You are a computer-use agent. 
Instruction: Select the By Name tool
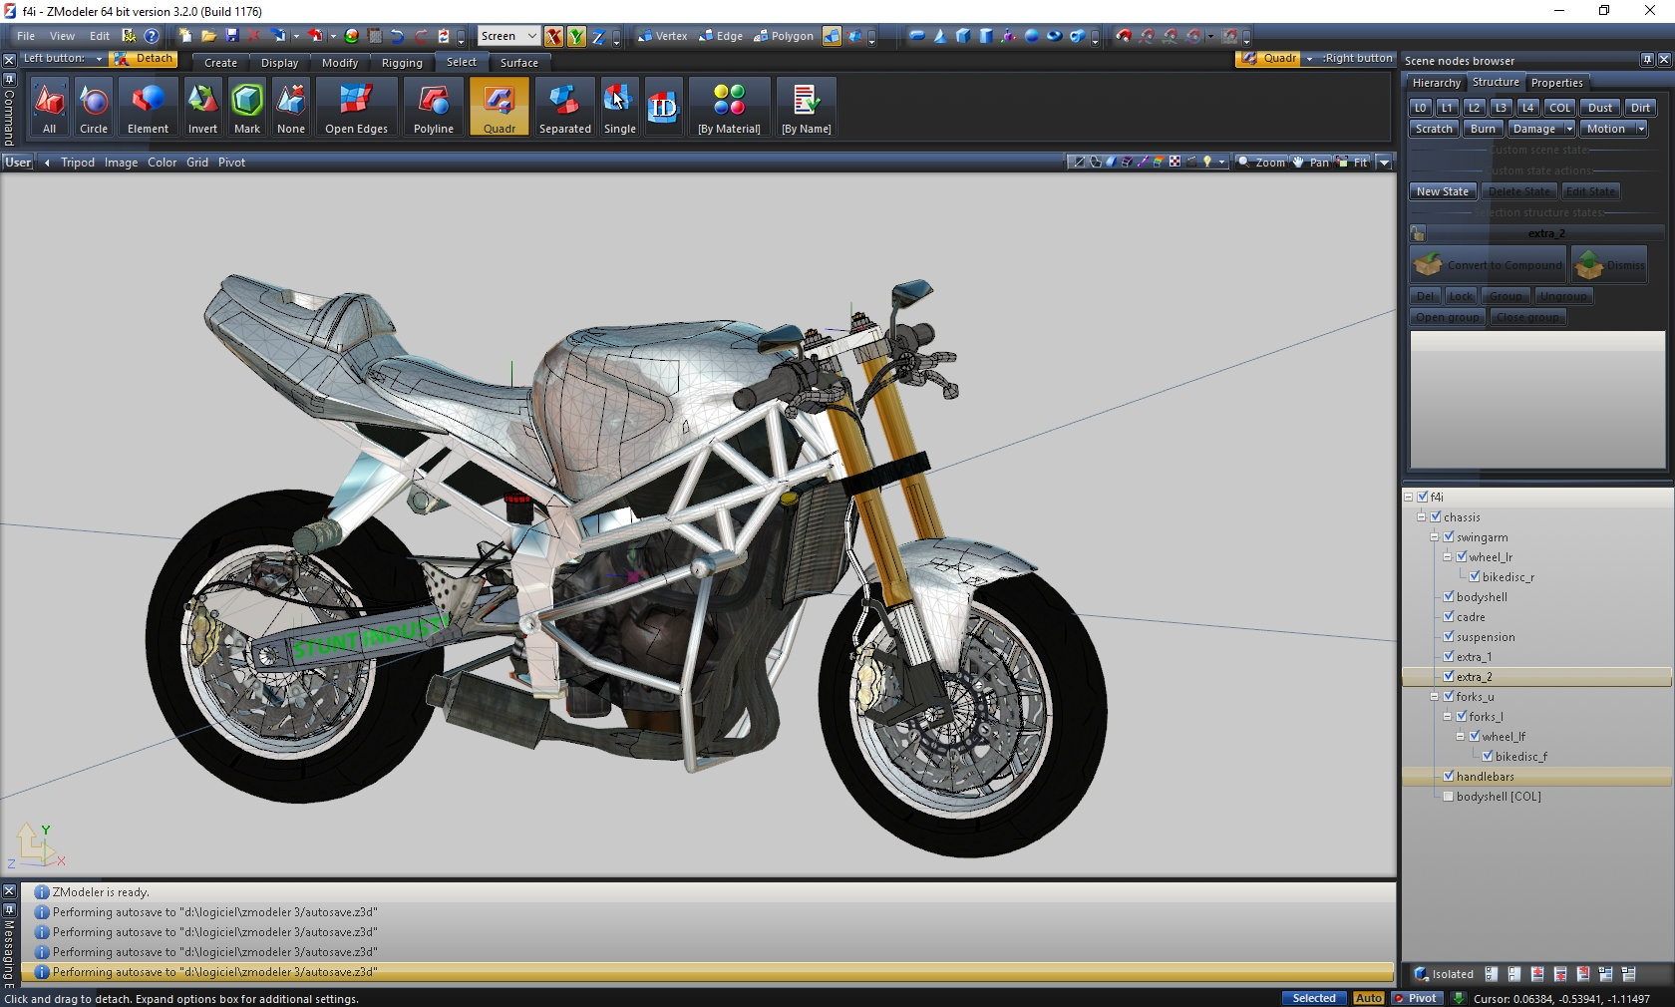click(x=806, y=107)
